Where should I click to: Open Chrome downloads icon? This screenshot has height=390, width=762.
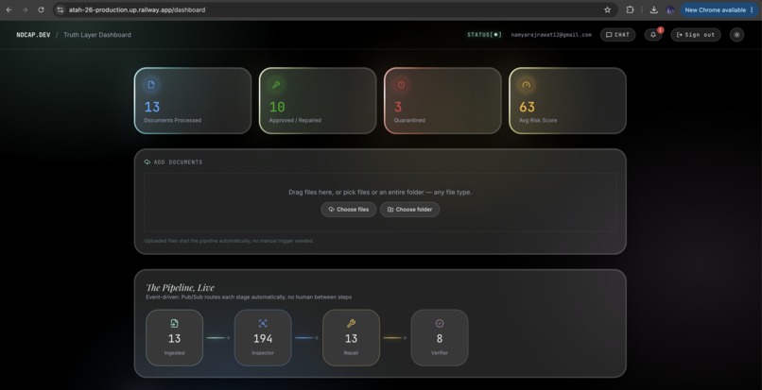point(653,9)
